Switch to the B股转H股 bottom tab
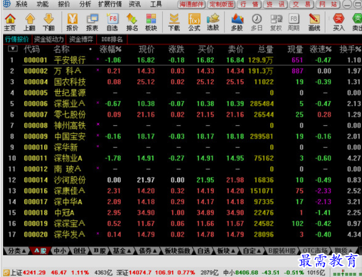 pyautogui.click(x=282, y=251)
